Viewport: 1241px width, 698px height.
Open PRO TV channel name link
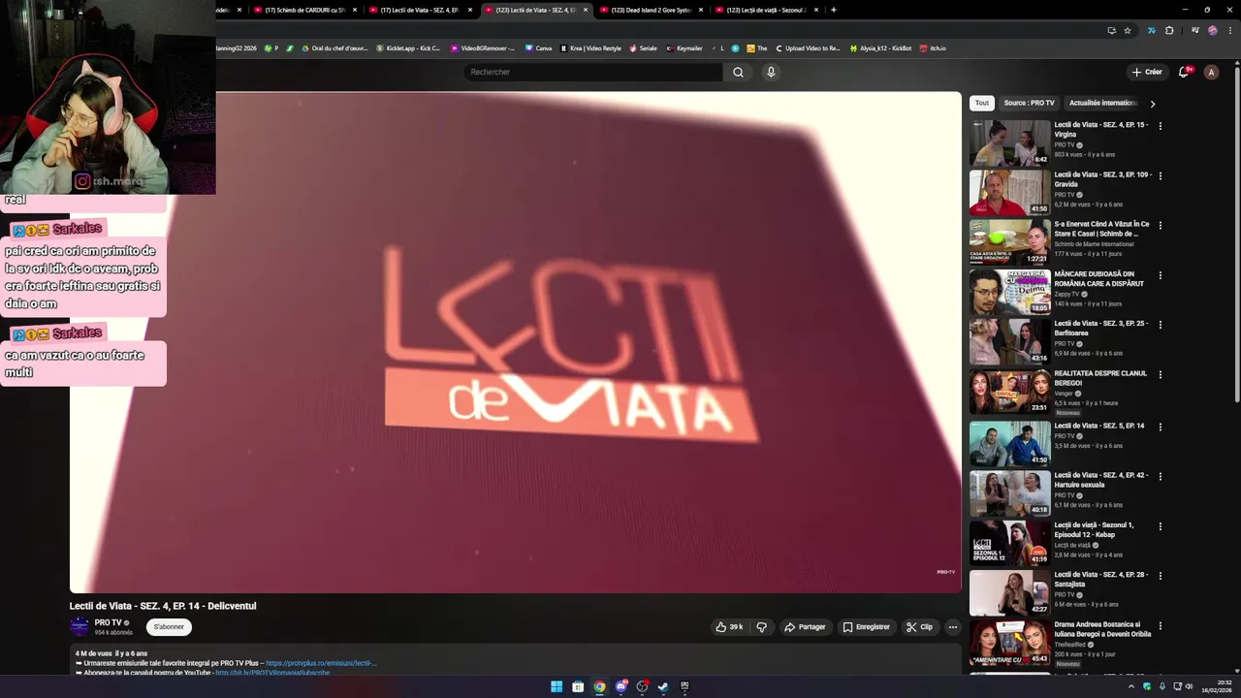tap(108, 622)
